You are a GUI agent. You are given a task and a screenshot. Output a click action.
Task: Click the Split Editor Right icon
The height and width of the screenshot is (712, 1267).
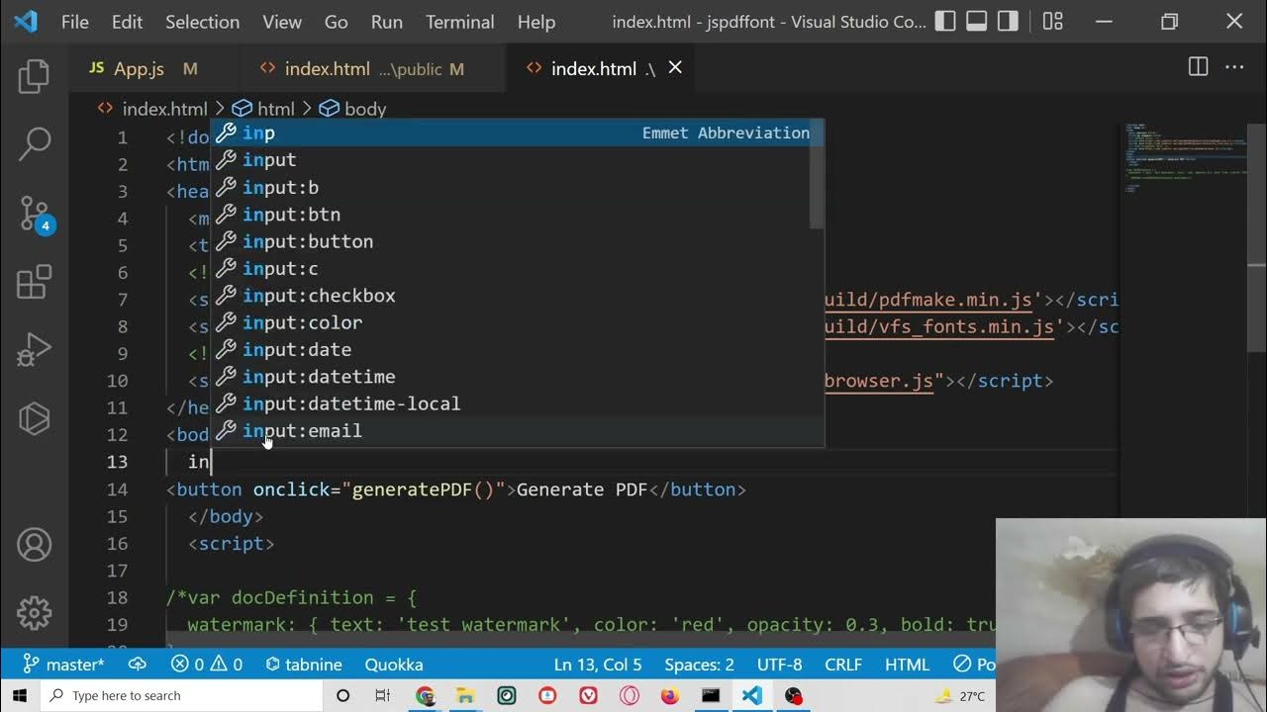point(1198,67)
